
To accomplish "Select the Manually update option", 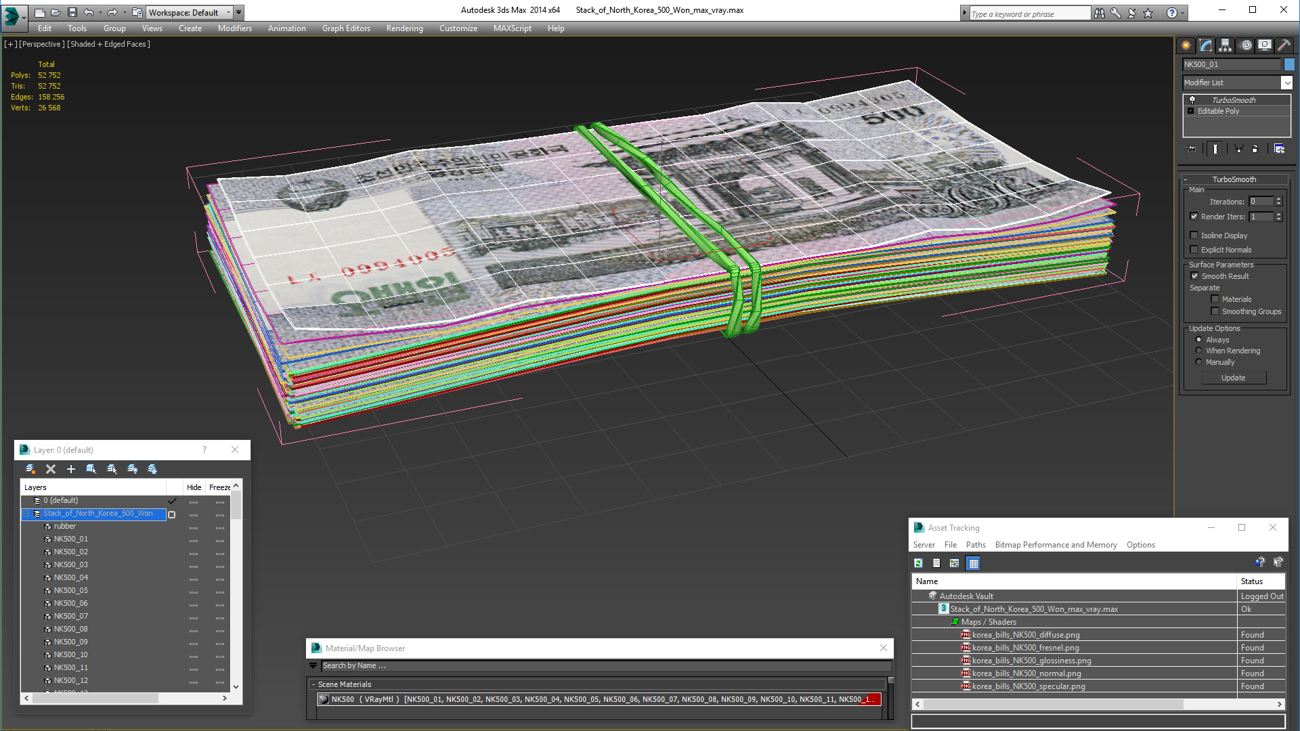I will click(x=1199, y=362).
